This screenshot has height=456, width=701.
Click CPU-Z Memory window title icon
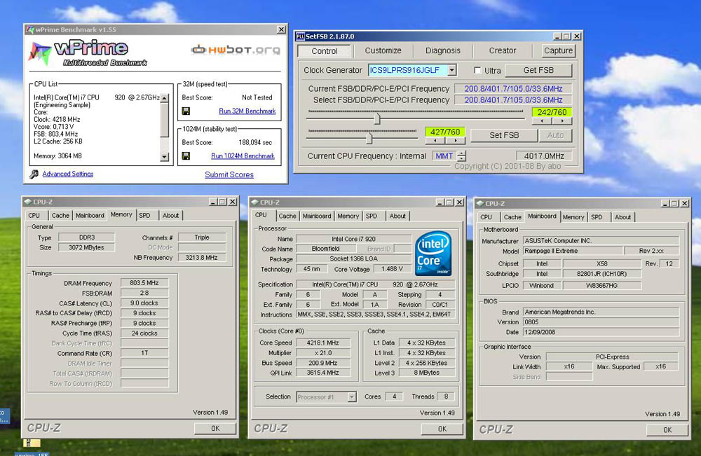(28, 202)
